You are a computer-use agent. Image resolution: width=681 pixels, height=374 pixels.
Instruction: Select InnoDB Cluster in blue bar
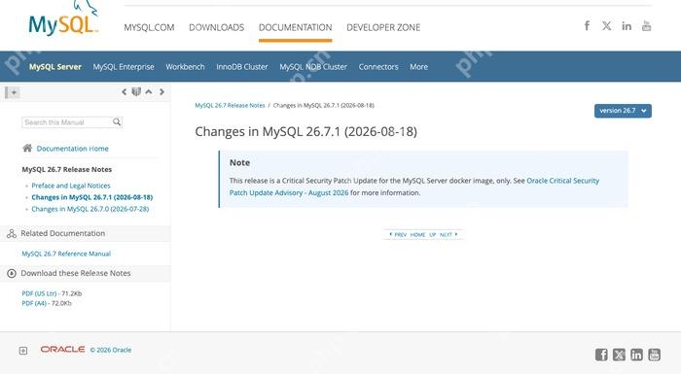[242, 67]
